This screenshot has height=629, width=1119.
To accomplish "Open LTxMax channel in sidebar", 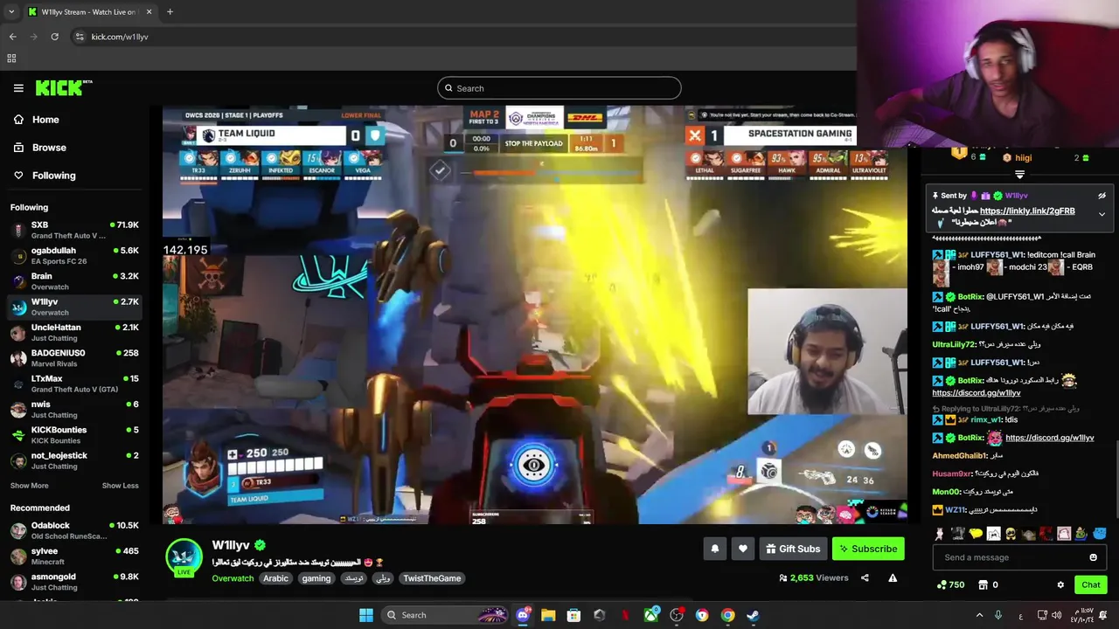I will pyautogui.click(x=74, y=384).
